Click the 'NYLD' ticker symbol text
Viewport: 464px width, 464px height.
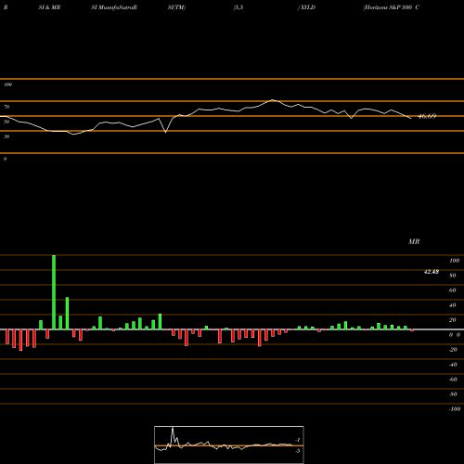[x=307, y=7]
